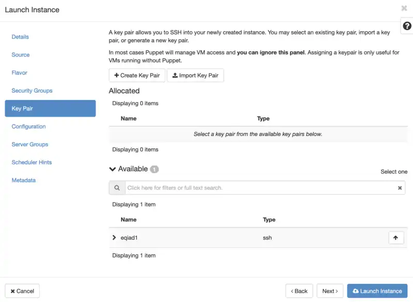Click the magnifier icon in the filter bar
This screenshot has height=302, width=413.
(x=117, y=187)
